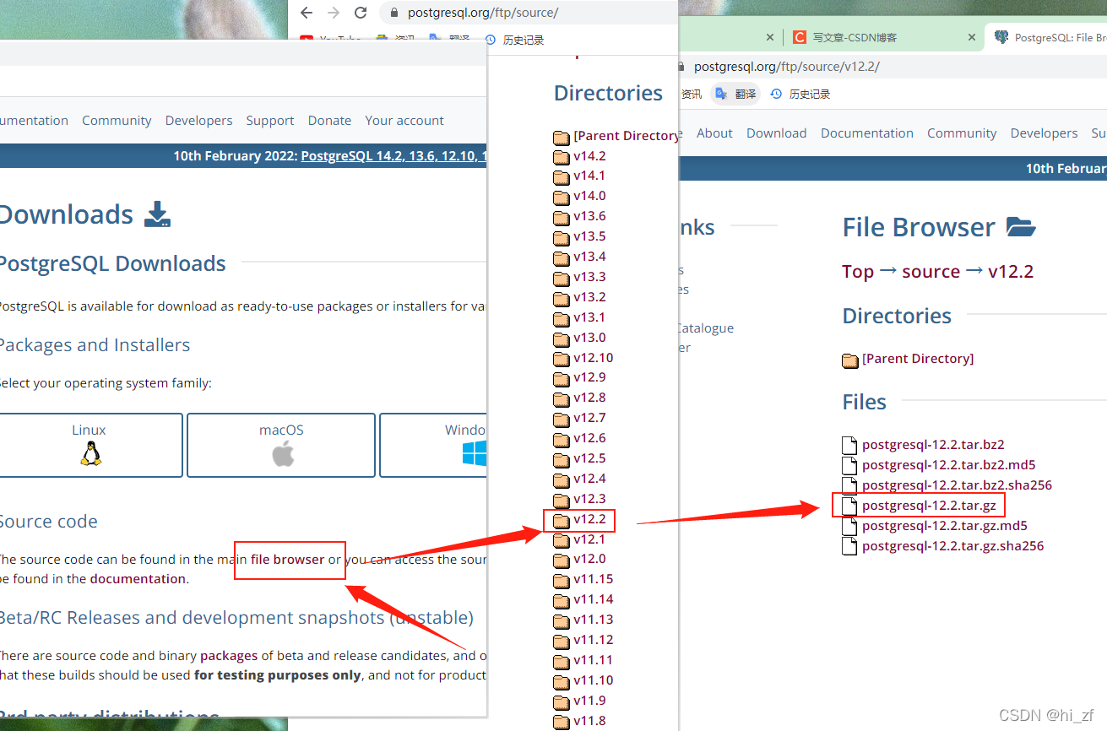Viewport: 1107px width, 731px height.
Task: Click the v12.2 breadcrumb link
Action: tap(1011, 272)
